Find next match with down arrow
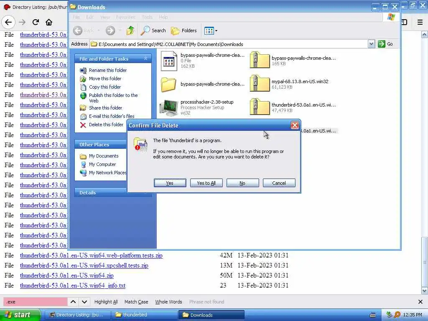Image resolution: width=428 pixels, height=321 pixels. (84, 302)
